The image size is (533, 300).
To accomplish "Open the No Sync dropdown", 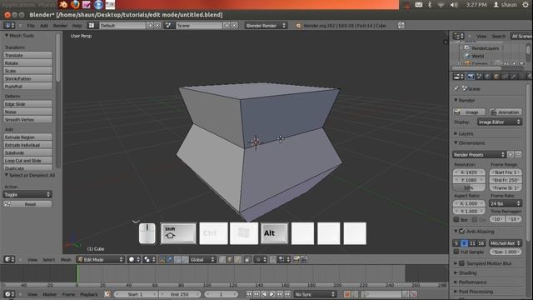I will point(315,294).
